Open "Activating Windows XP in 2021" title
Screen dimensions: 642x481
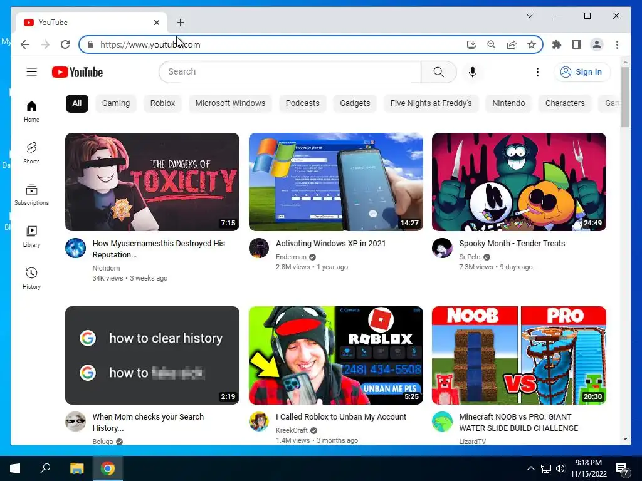[x=331, y=244]
